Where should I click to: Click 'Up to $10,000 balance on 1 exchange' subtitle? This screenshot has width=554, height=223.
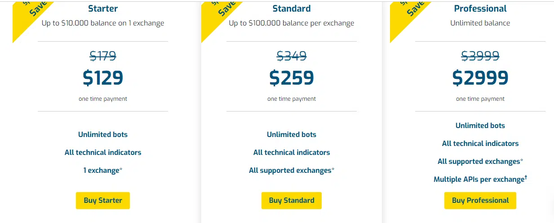(x=103, y=23)
